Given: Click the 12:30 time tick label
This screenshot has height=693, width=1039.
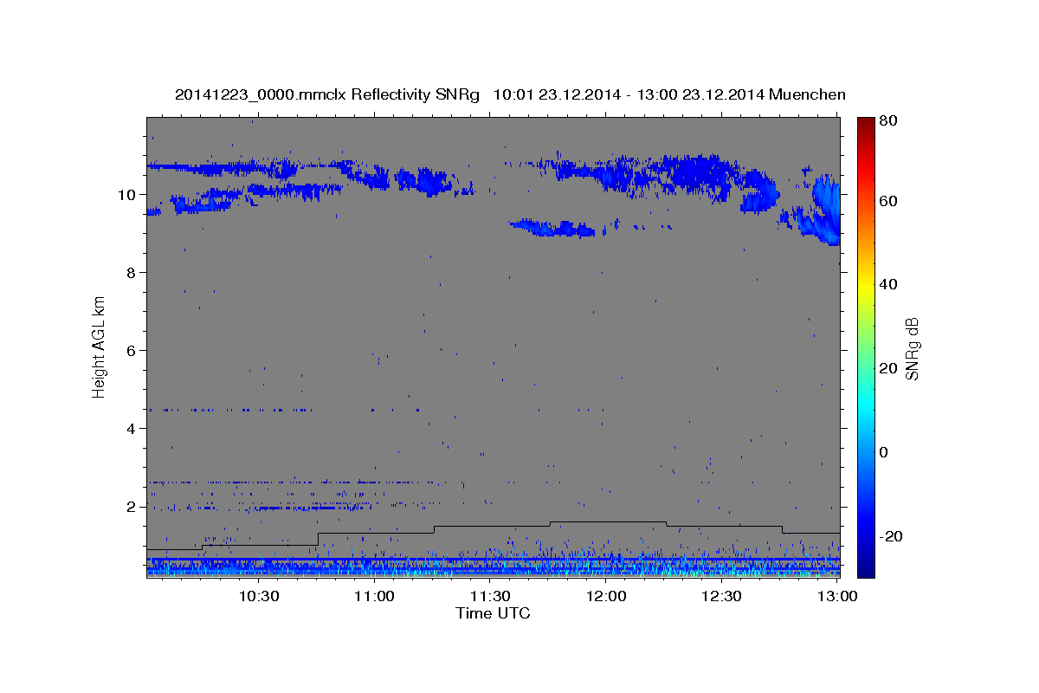Looking at the screenshot, I should coord(720,596).
